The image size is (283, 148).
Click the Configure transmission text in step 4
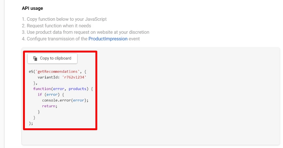57,39
